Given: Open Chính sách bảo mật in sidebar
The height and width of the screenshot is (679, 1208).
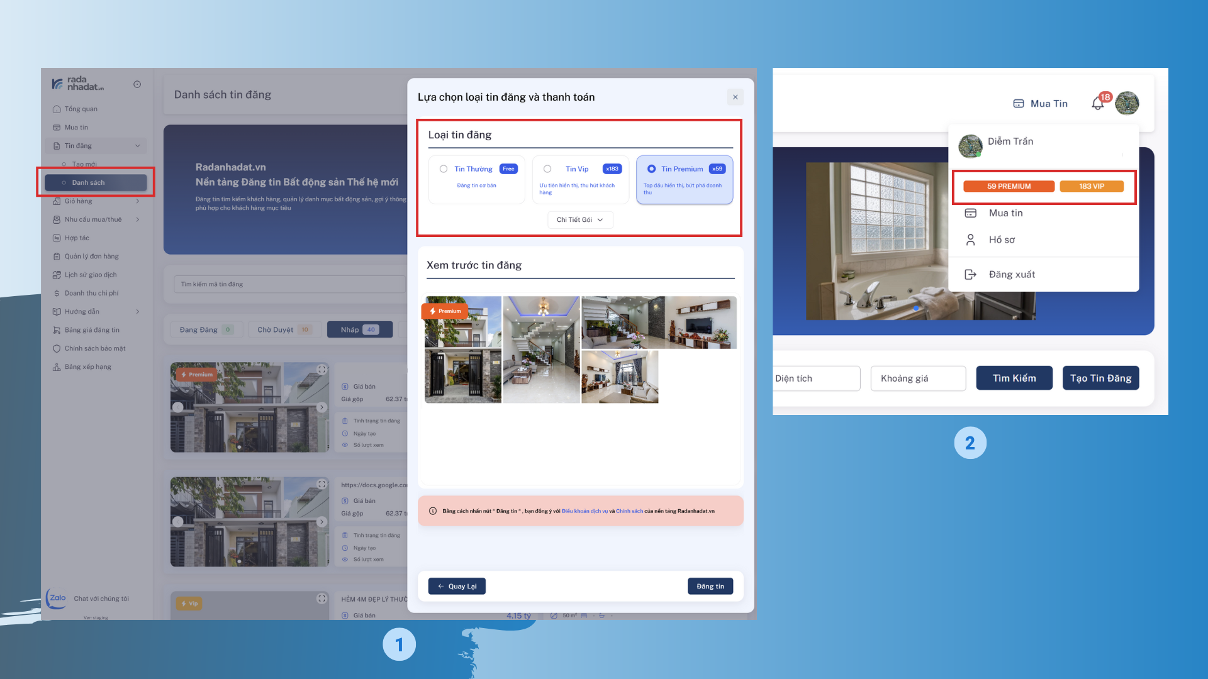Looking at the screenshot, I should [x=95, y=348].
